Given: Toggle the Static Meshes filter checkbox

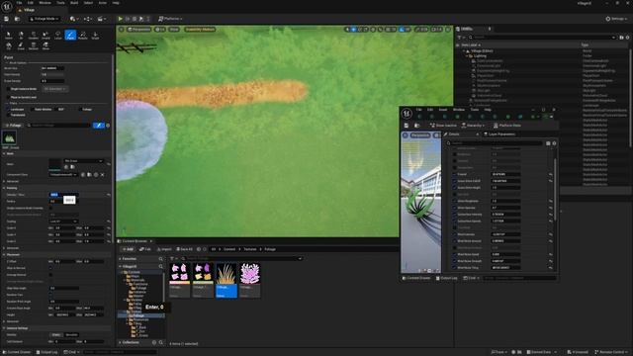Looking at the screenshot, I should click(x=33, y=110).
